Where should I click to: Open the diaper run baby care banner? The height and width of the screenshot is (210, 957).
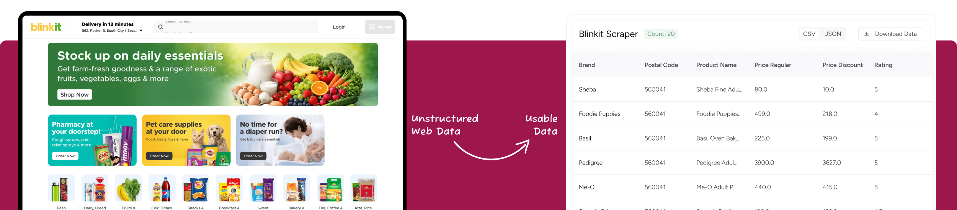(280, 140)
